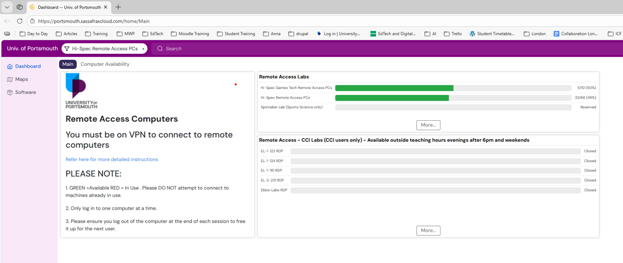
Task: Open MWP bookmark folder
Action: pyautogui.click(x=126, y=34)
